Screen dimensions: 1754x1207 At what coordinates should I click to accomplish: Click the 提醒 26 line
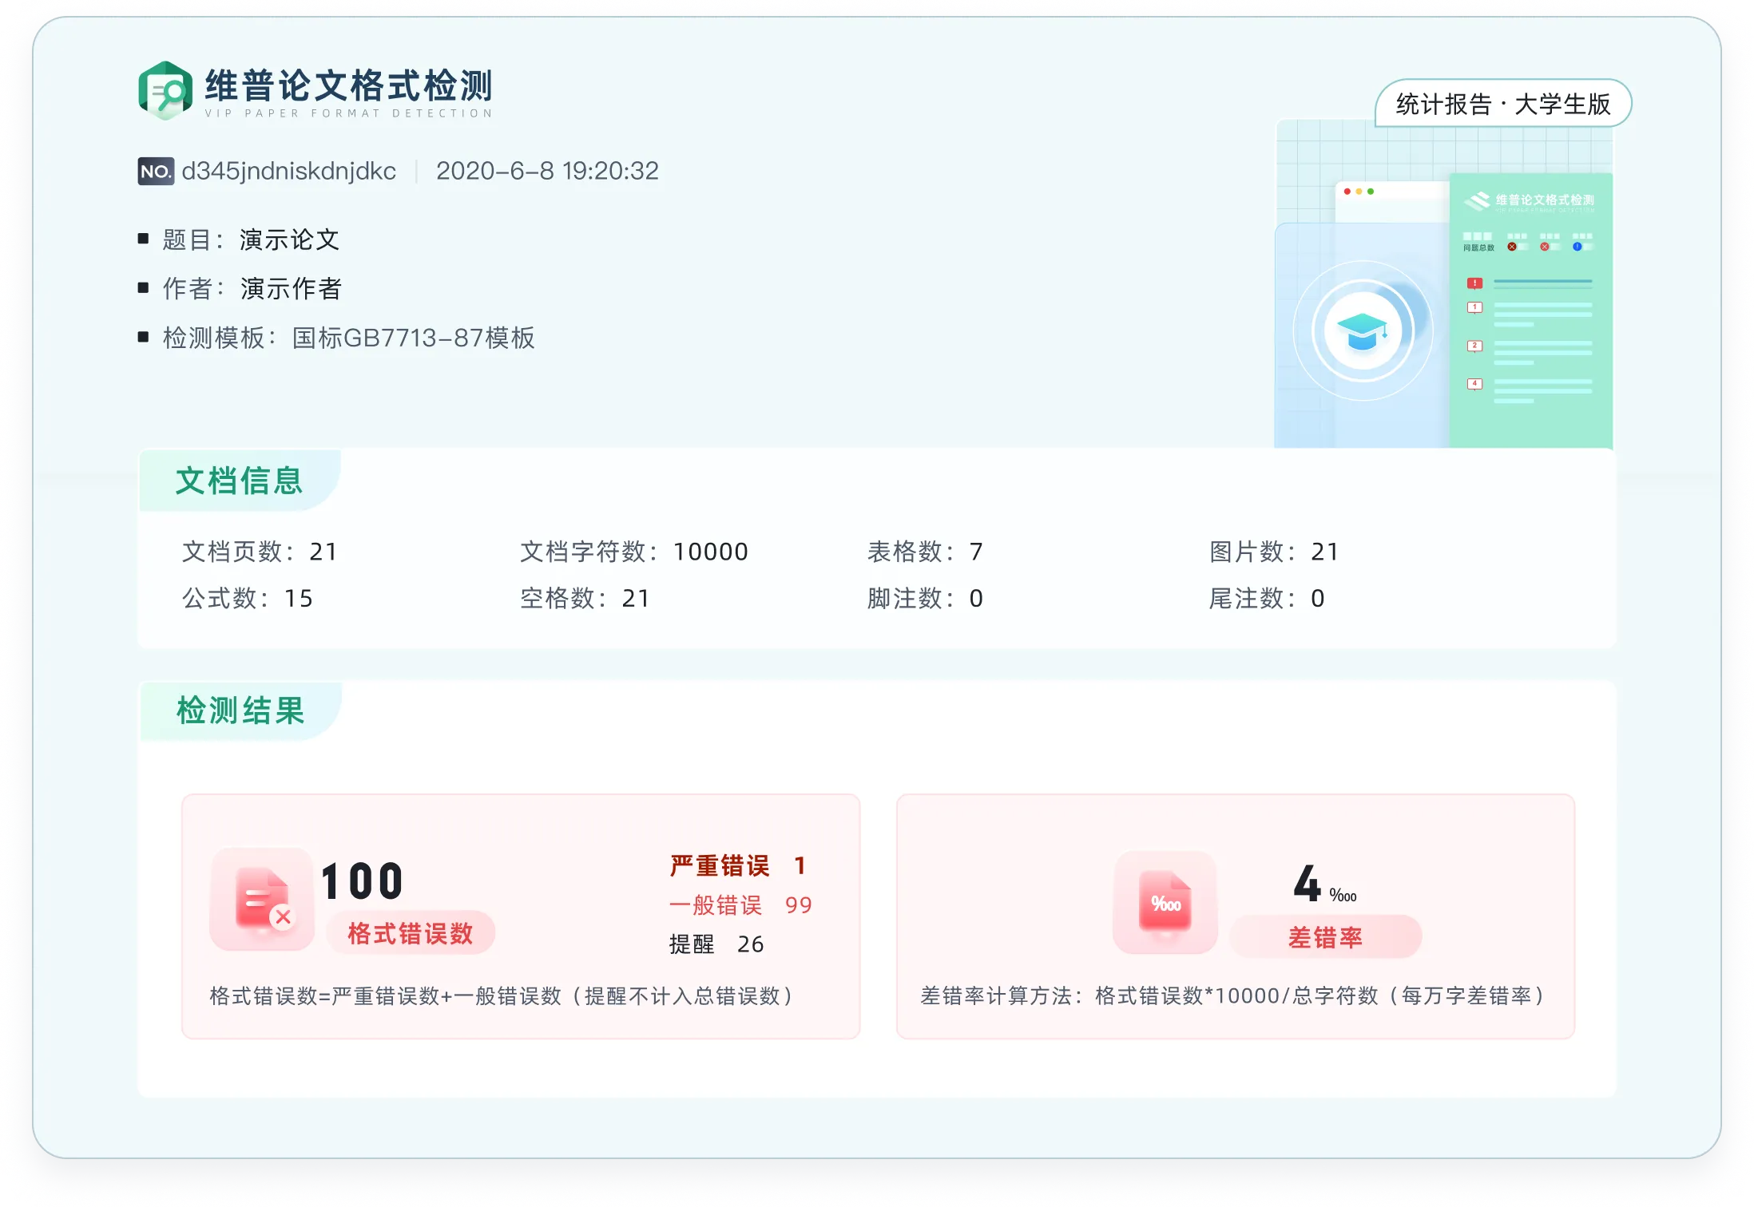click(716, 944)
